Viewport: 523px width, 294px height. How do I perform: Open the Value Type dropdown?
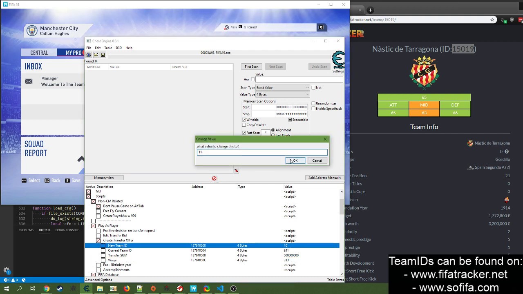(283, 94)
